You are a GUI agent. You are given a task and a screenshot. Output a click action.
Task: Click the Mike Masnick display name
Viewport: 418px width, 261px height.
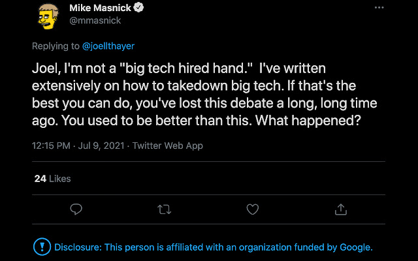pos(99,8)
